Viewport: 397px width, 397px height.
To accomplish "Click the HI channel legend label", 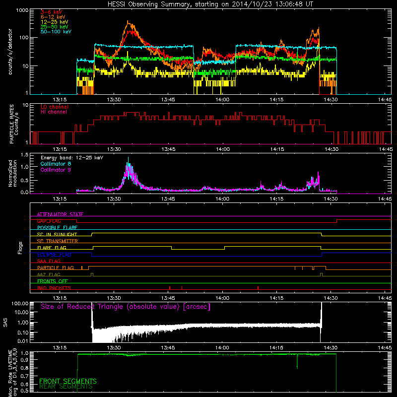I will pyautogui.click(x=54, y=112).
